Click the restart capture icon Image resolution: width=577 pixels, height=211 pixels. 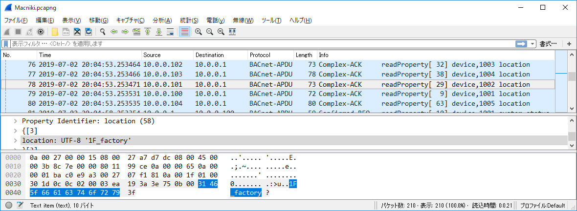tap(29, 32)
